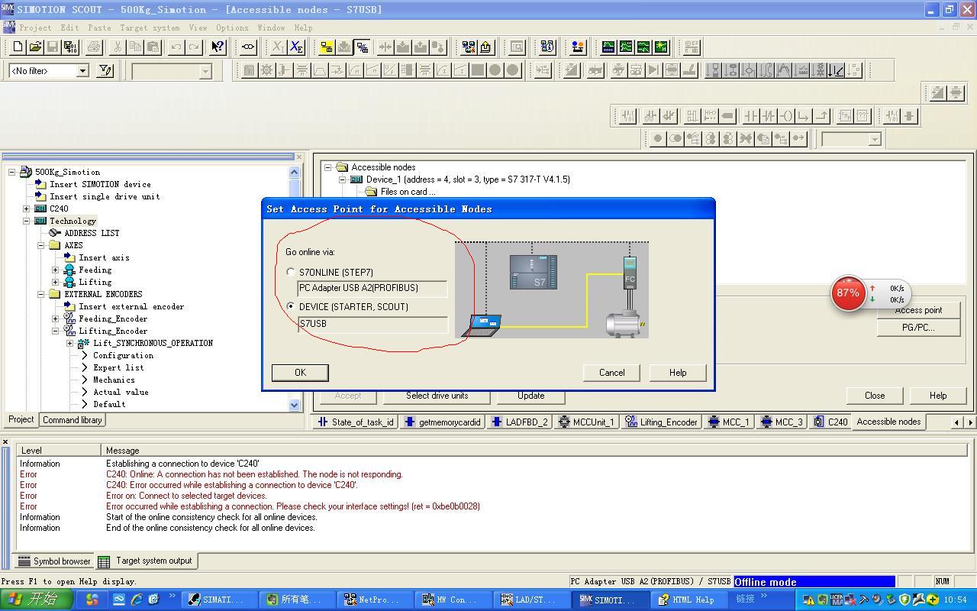Click the Access point button
Viewport: 977px width, 611px height.
pos(918,310)
